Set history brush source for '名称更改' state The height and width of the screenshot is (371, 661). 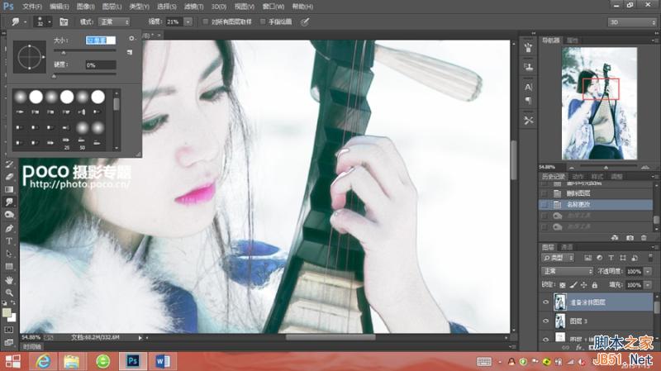tap(544, 204)
